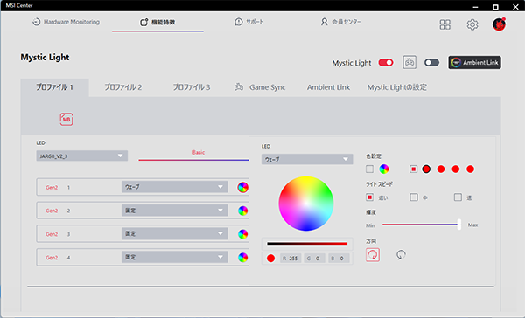The image size is (525, 318).
Task: Click the B value field
Action: click(339, 258)
